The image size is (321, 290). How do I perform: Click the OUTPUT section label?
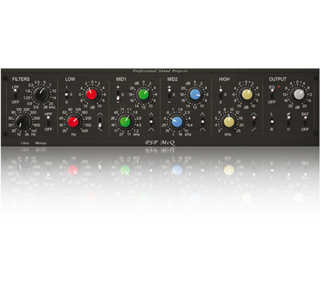pos(277,79)
